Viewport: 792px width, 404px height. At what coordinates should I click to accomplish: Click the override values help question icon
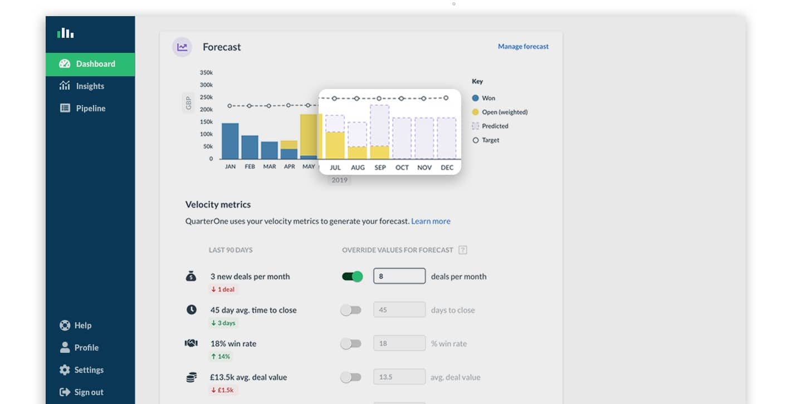[x=462, y=250]
